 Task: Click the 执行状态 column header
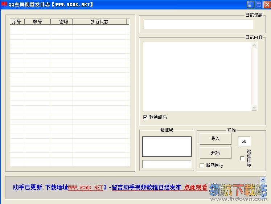(x=99, y=22)
